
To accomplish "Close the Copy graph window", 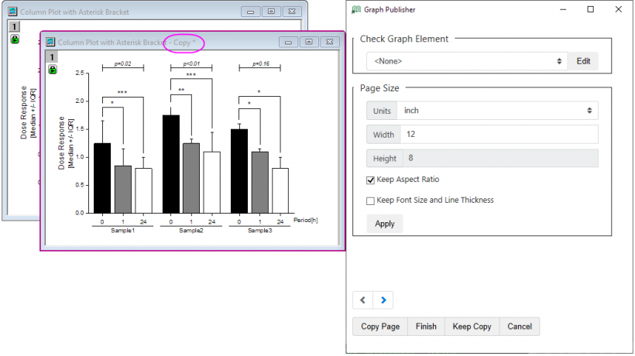I will pyautogui.click(x=330, y=42).
